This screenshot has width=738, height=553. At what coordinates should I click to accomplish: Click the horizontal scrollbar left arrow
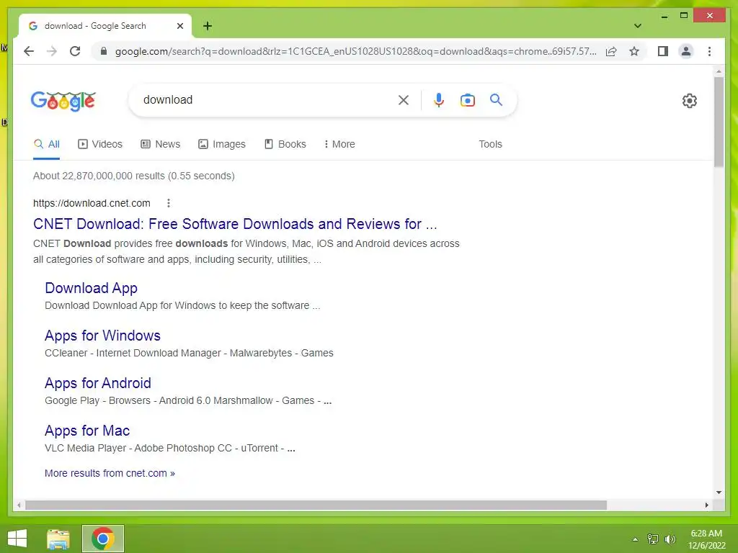[19, 505]
